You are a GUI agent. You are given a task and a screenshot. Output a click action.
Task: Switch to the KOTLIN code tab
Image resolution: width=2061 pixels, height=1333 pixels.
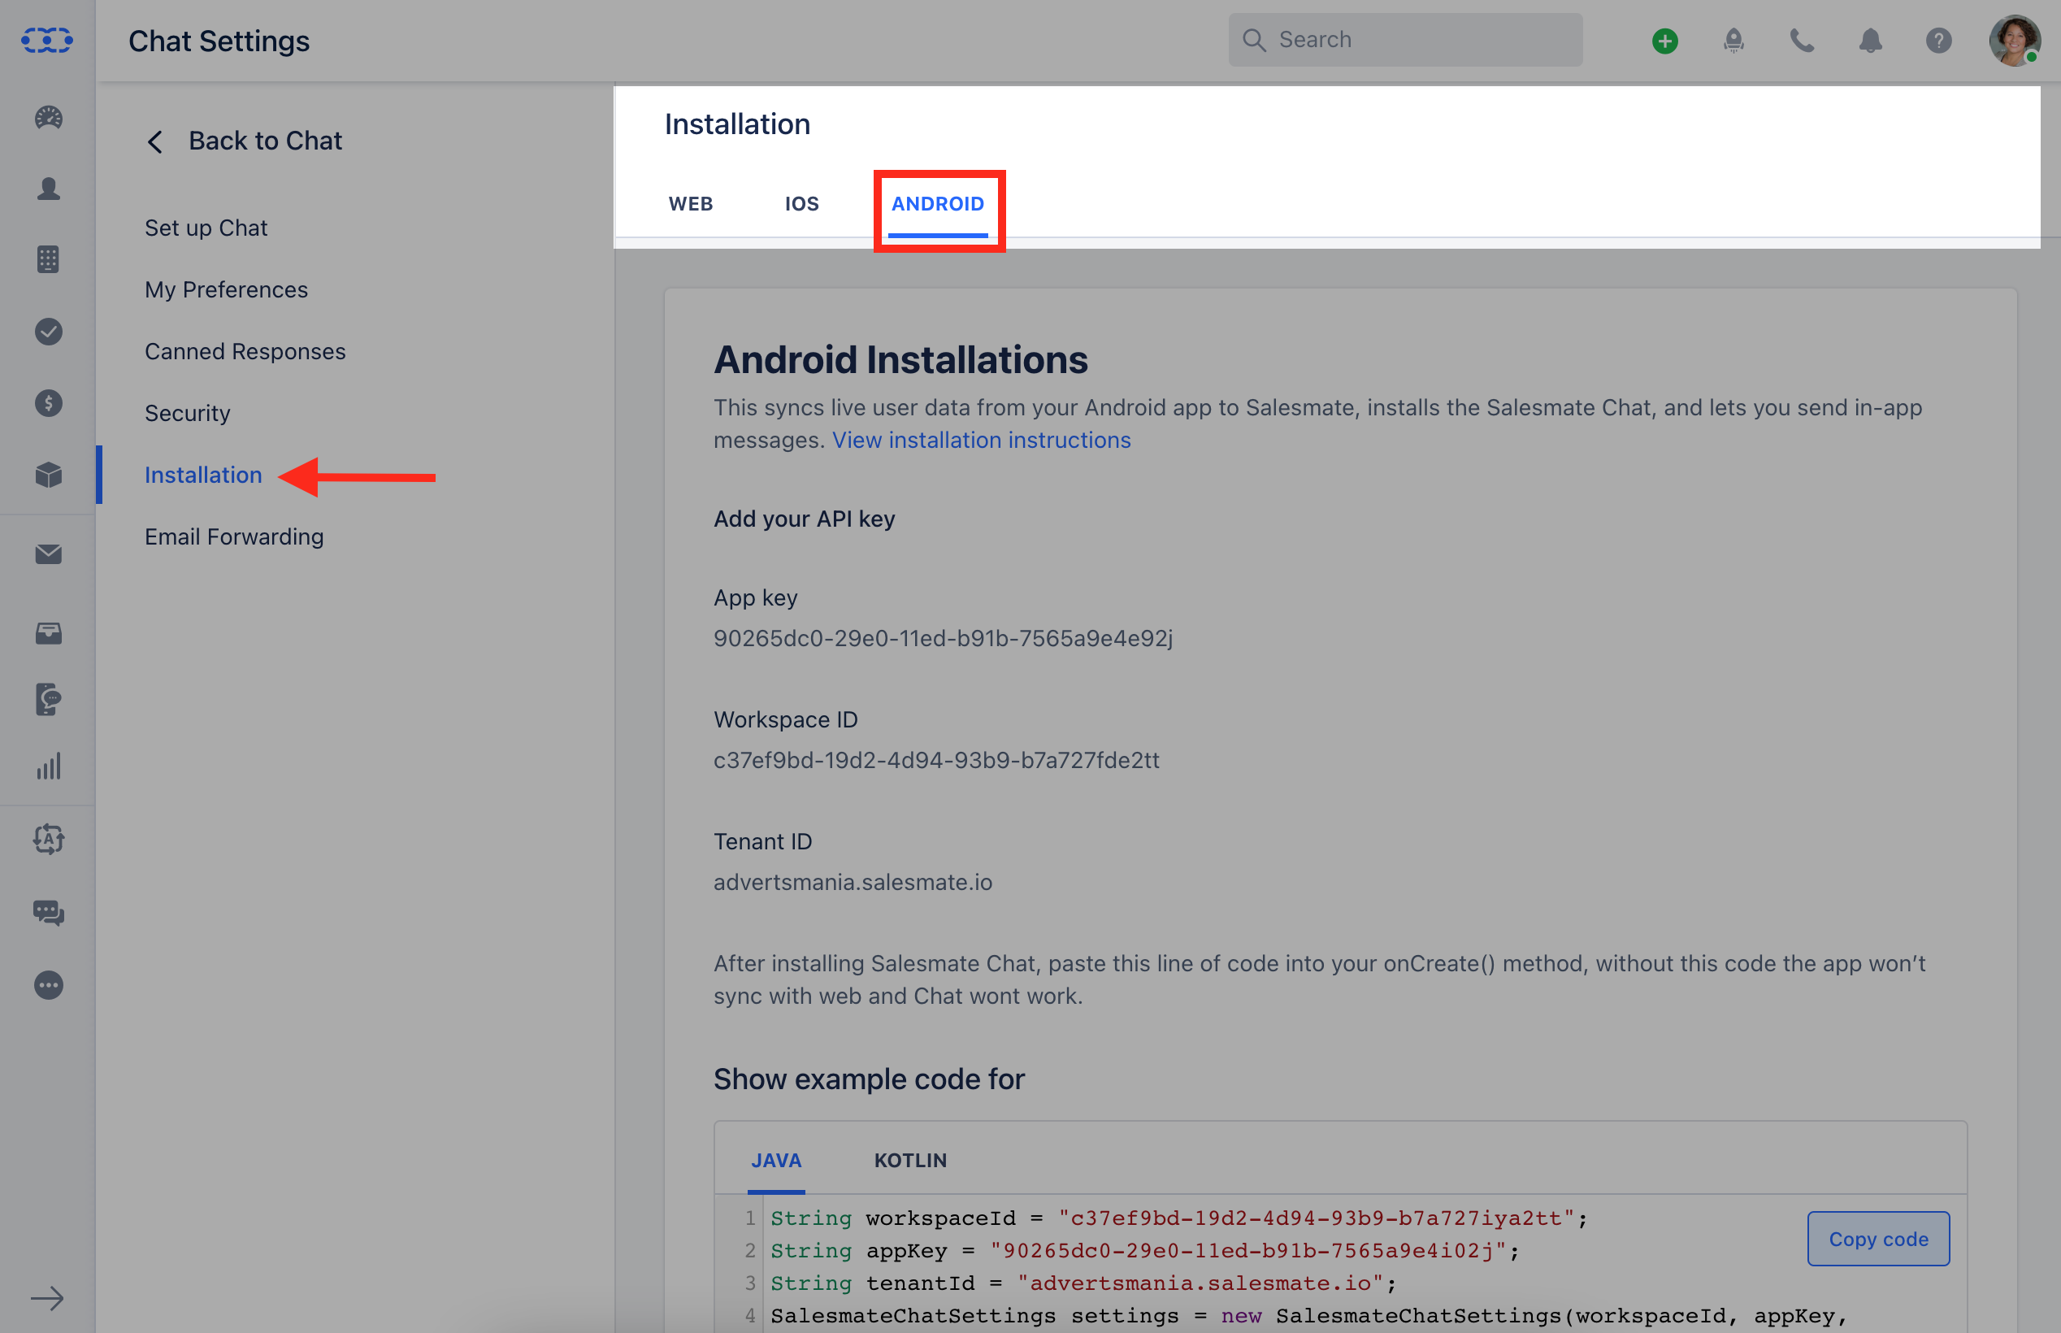click(910, 1160)
